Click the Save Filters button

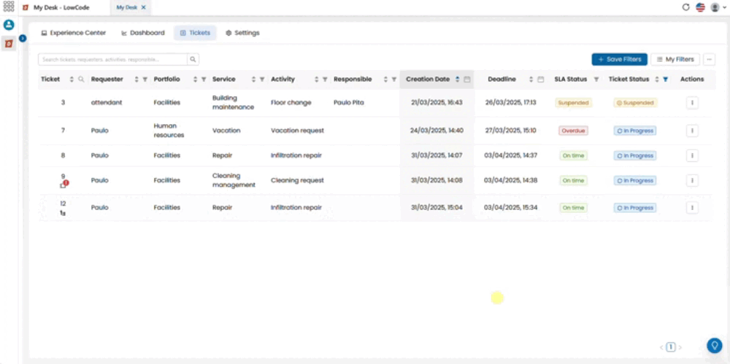coord(619,60)
